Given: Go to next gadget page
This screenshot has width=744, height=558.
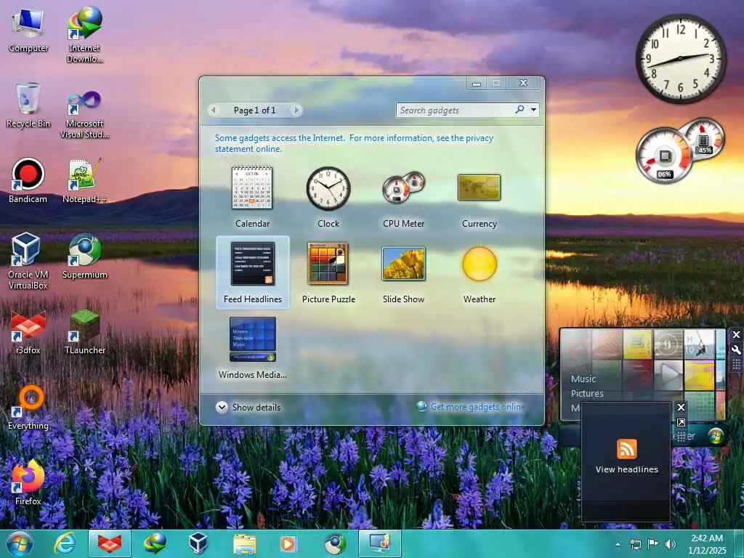Looking at the screenshot, I should coord(296,110).
